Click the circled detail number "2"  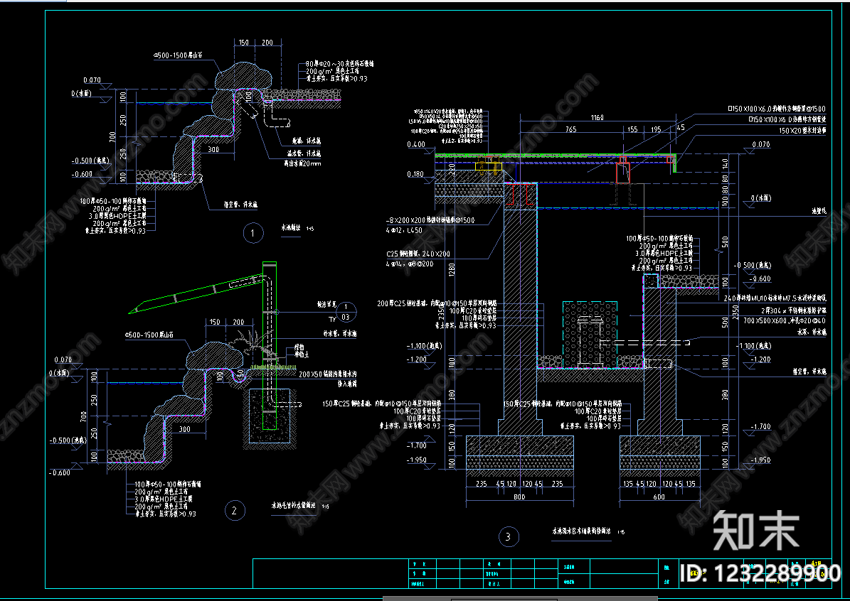click(235, 511)
